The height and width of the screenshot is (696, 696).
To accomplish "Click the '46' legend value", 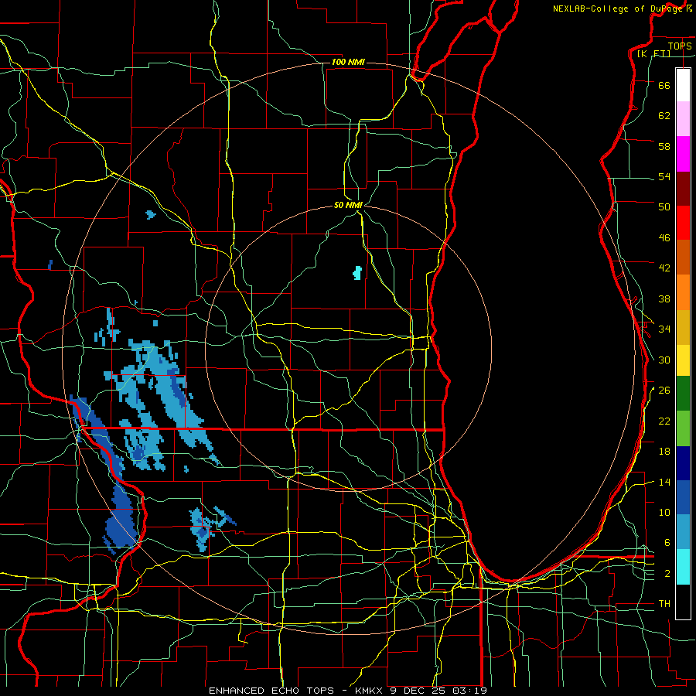I will coord(664,238).
